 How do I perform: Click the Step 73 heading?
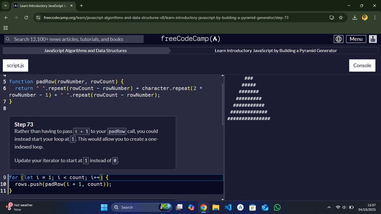coord(24,124)
